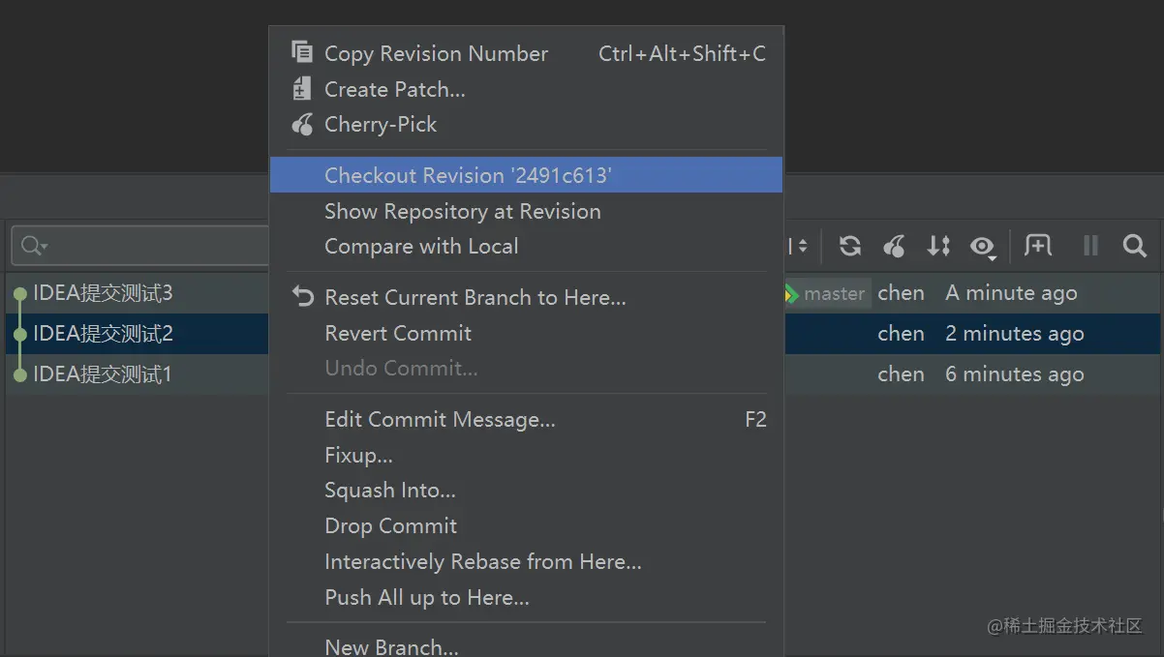The image size is (1164, 657).
Task: Select Create Patch... menu entry
Action: click(394, 90)
